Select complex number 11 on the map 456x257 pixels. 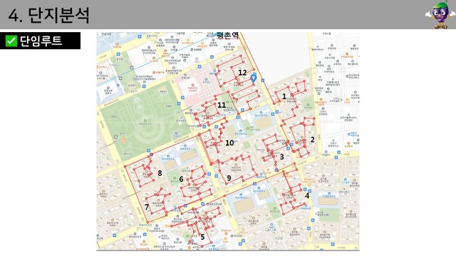coord(222,105)
